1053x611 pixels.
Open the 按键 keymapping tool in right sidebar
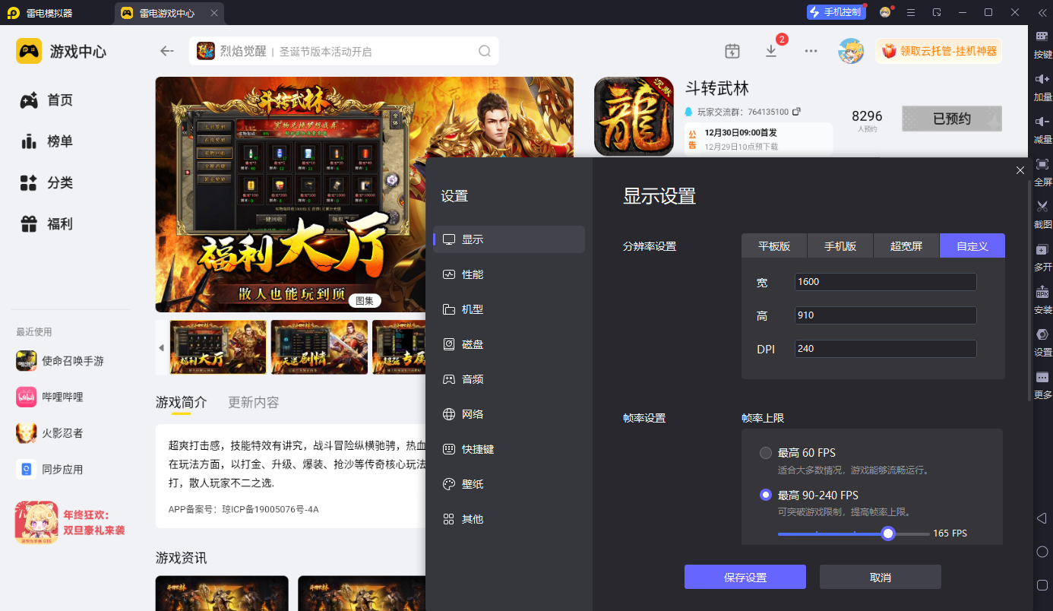1042,44
